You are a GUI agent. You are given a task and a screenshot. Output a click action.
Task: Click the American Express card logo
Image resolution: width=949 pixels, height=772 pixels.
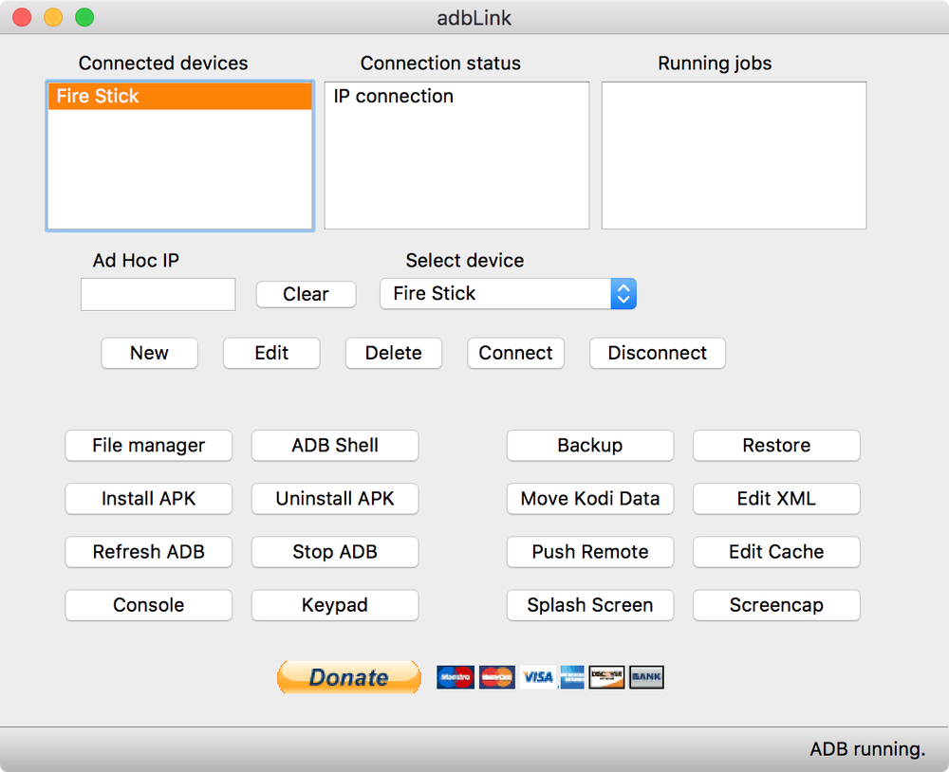click(x=572, y=677)
